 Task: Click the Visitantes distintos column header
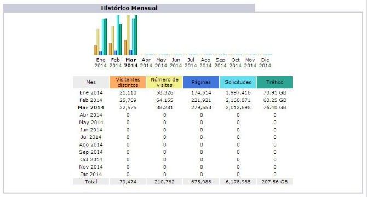[128, 82]
